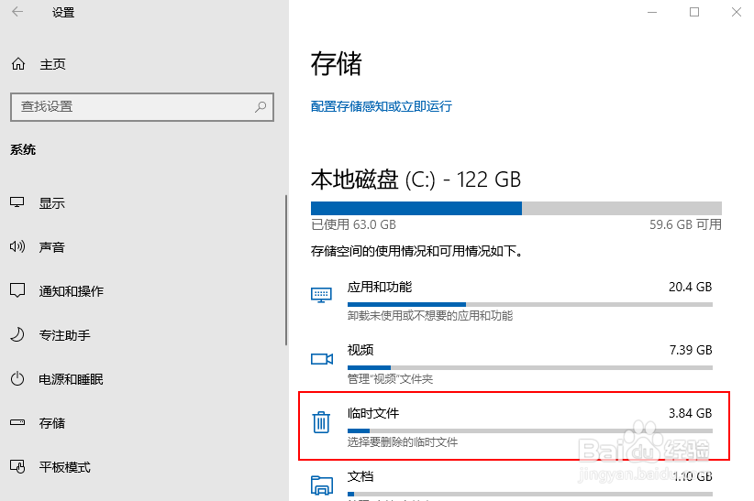Click the local disk C: usage bar
Image resolution: width=754 pixels, height=501 pixels.
coord(516,208)
